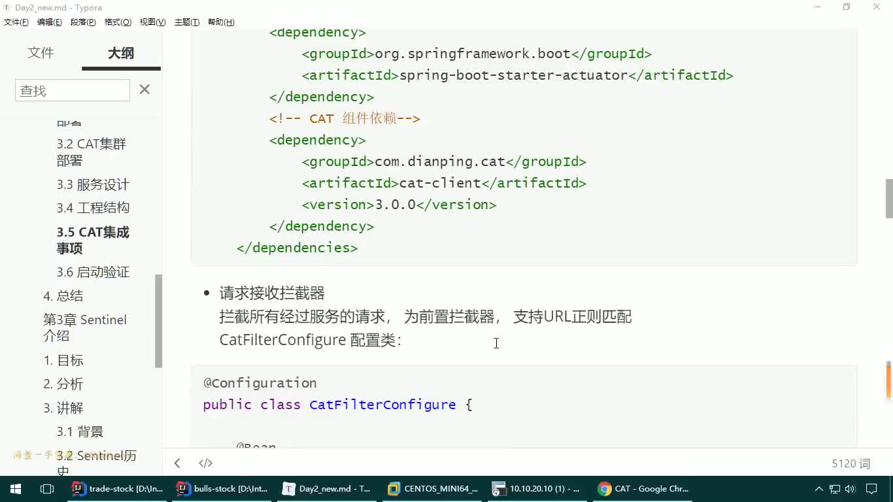
Task: Click the closing dependencies tag line
Action: click(297, 248)
